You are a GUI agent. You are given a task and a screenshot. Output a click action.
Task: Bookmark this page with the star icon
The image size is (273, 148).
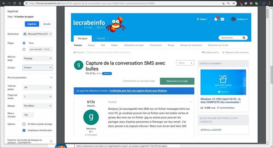pos(234,4)
